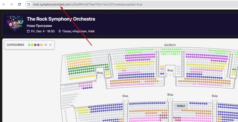Screen dimensions: 238x122
Task: Click the location pin icon near Палац «Україна»
Action: pos(59,31)
